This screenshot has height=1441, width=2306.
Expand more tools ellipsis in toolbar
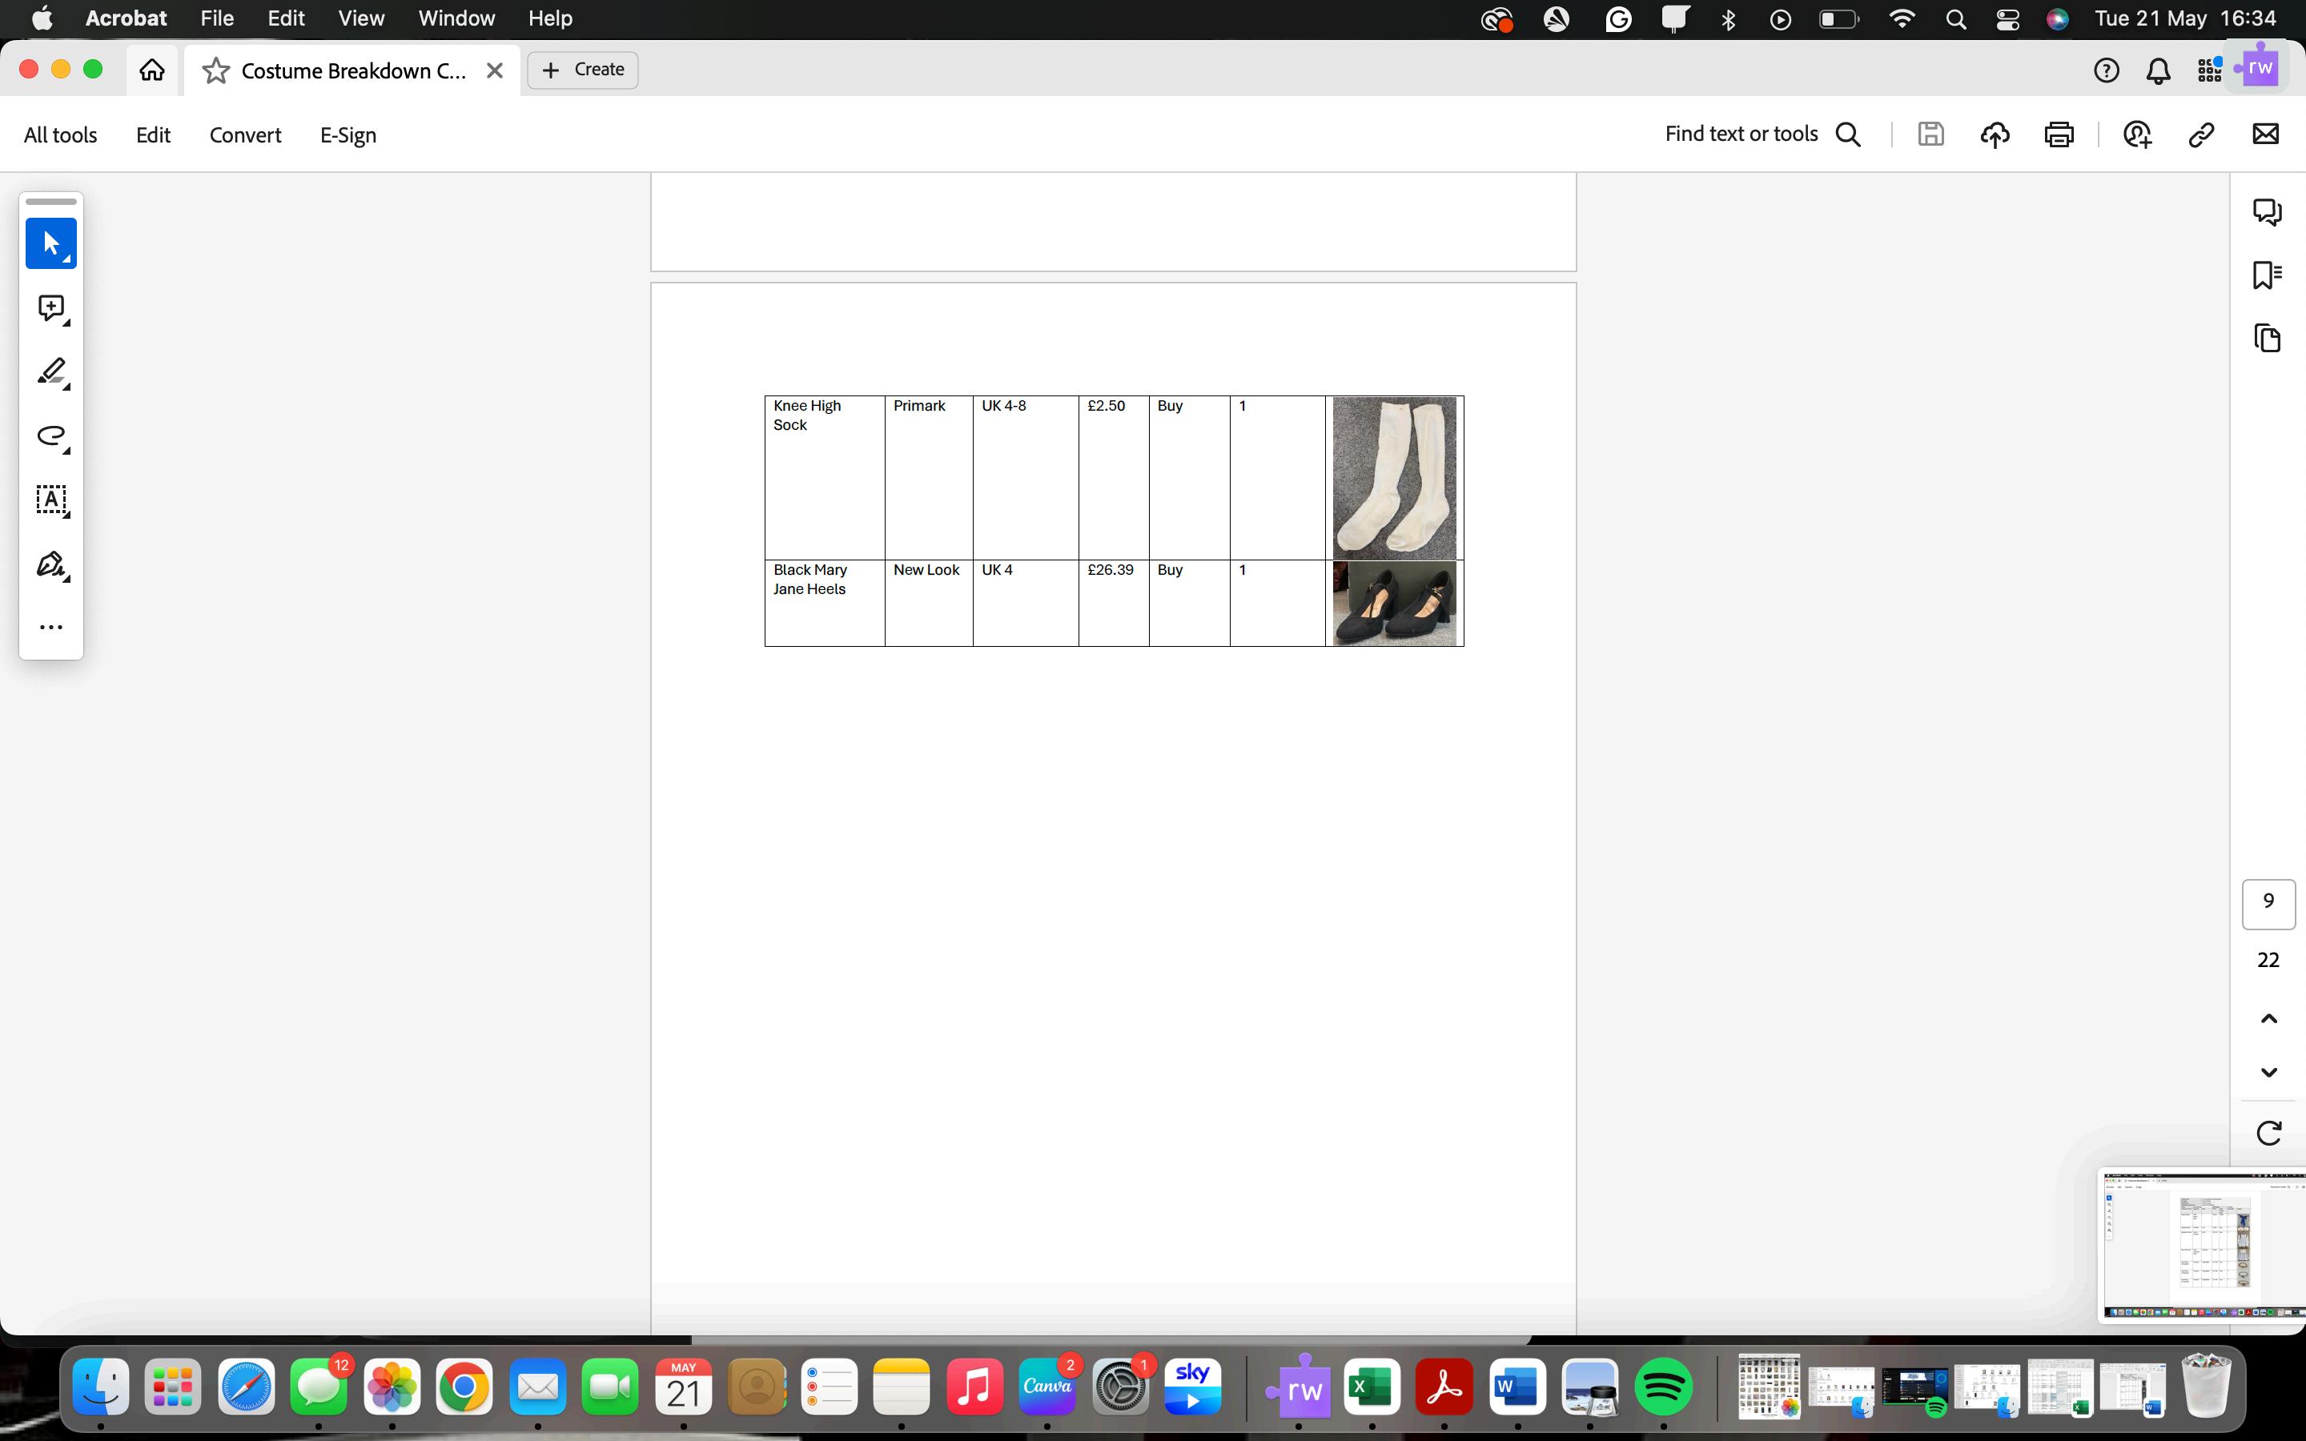(50, 627)
